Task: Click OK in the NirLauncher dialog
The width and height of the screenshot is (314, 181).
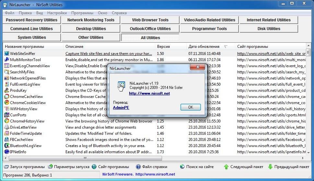Action: pos(191,107)
